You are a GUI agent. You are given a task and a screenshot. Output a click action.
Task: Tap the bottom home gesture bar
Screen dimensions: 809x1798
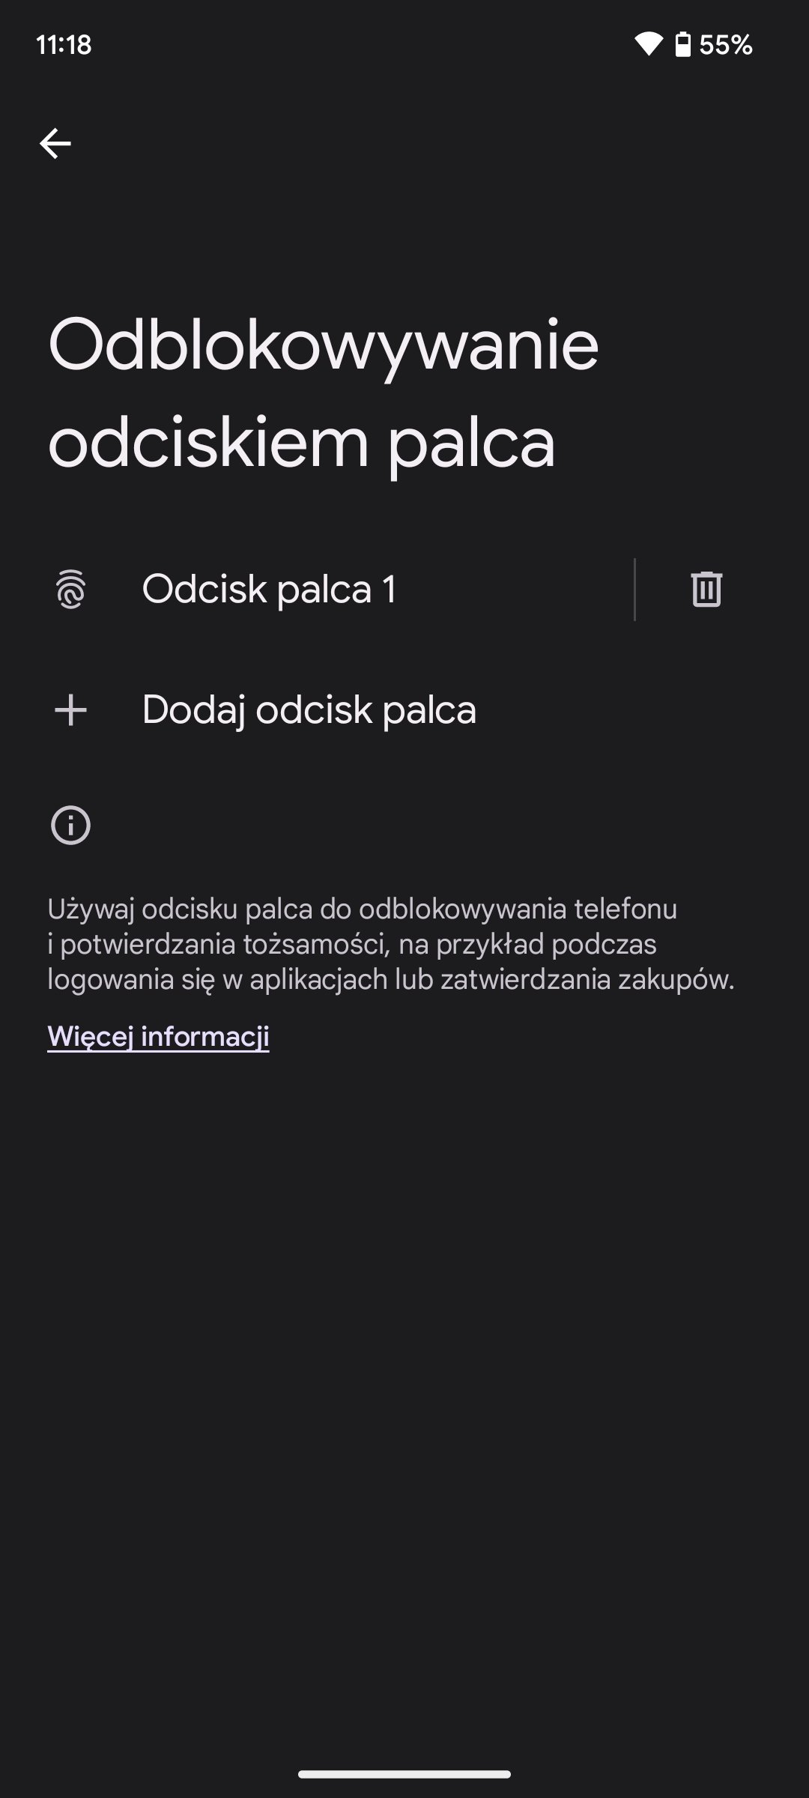click(404, 1774)
